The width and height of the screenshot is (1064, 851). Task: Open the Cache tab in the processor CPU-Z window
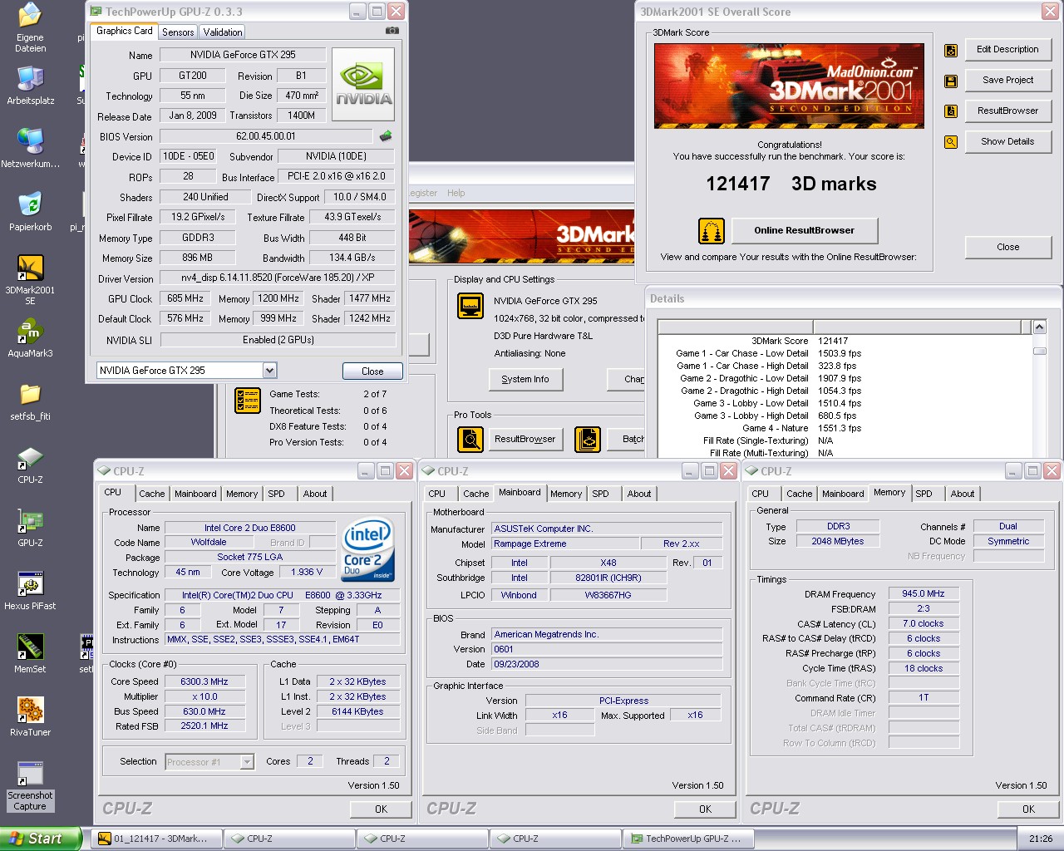pos(152,494)
